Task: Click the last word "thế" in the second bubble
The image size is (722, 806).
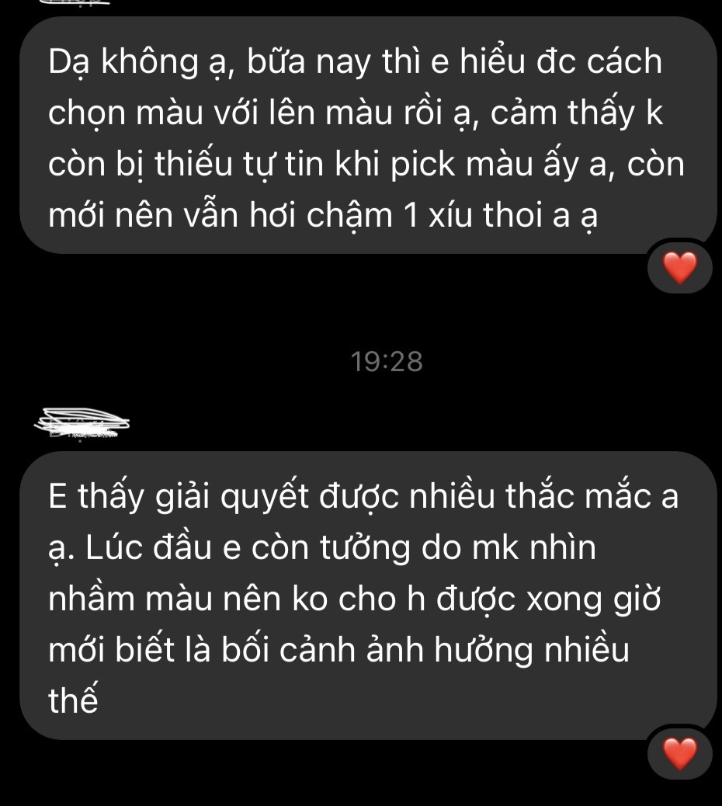Action: [x=73, y=700]
